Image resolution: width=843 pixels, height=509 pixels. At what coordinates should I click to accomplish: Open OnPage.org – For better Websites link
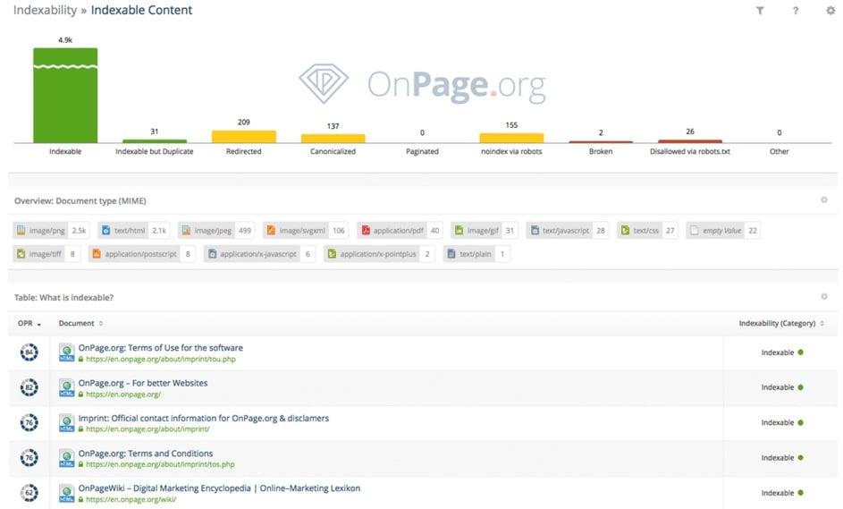tap(143, 383)
